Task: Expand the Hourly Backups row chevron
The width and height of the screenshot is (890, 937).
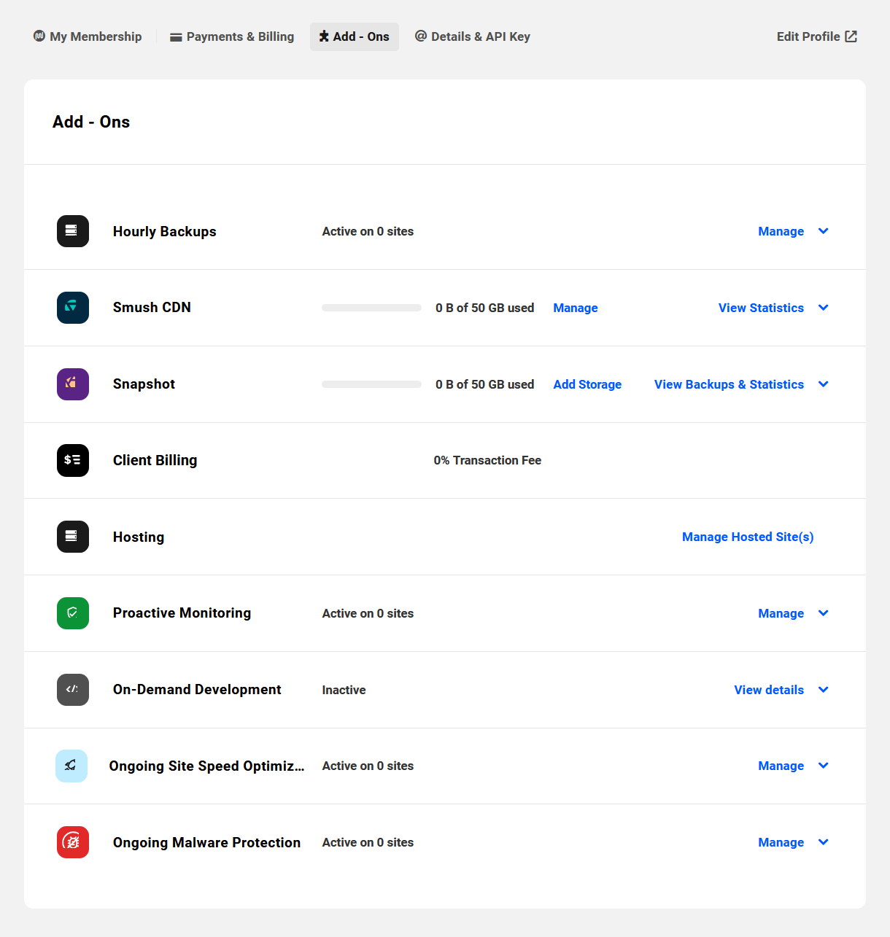Action: 824,231
